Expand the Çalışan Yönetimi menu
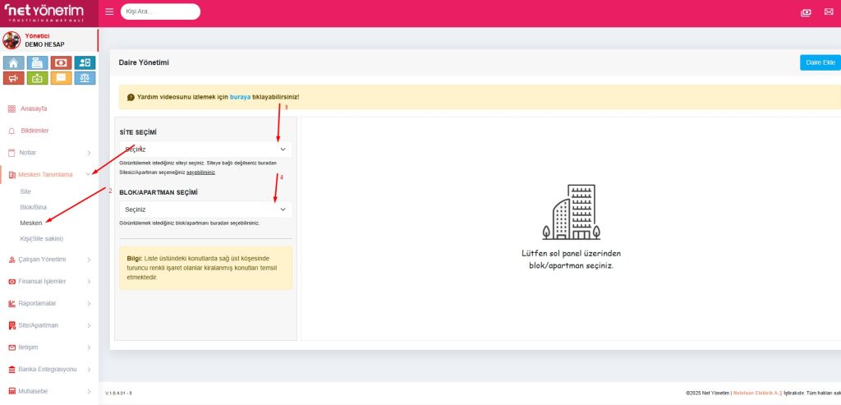841x405 pixels. (x=49, y=260)
